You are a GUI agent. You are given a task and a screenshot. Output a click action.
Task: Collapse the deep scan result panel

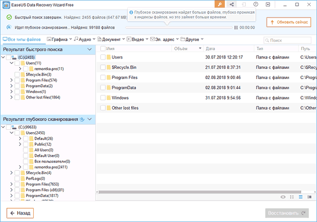coord(89,119)
